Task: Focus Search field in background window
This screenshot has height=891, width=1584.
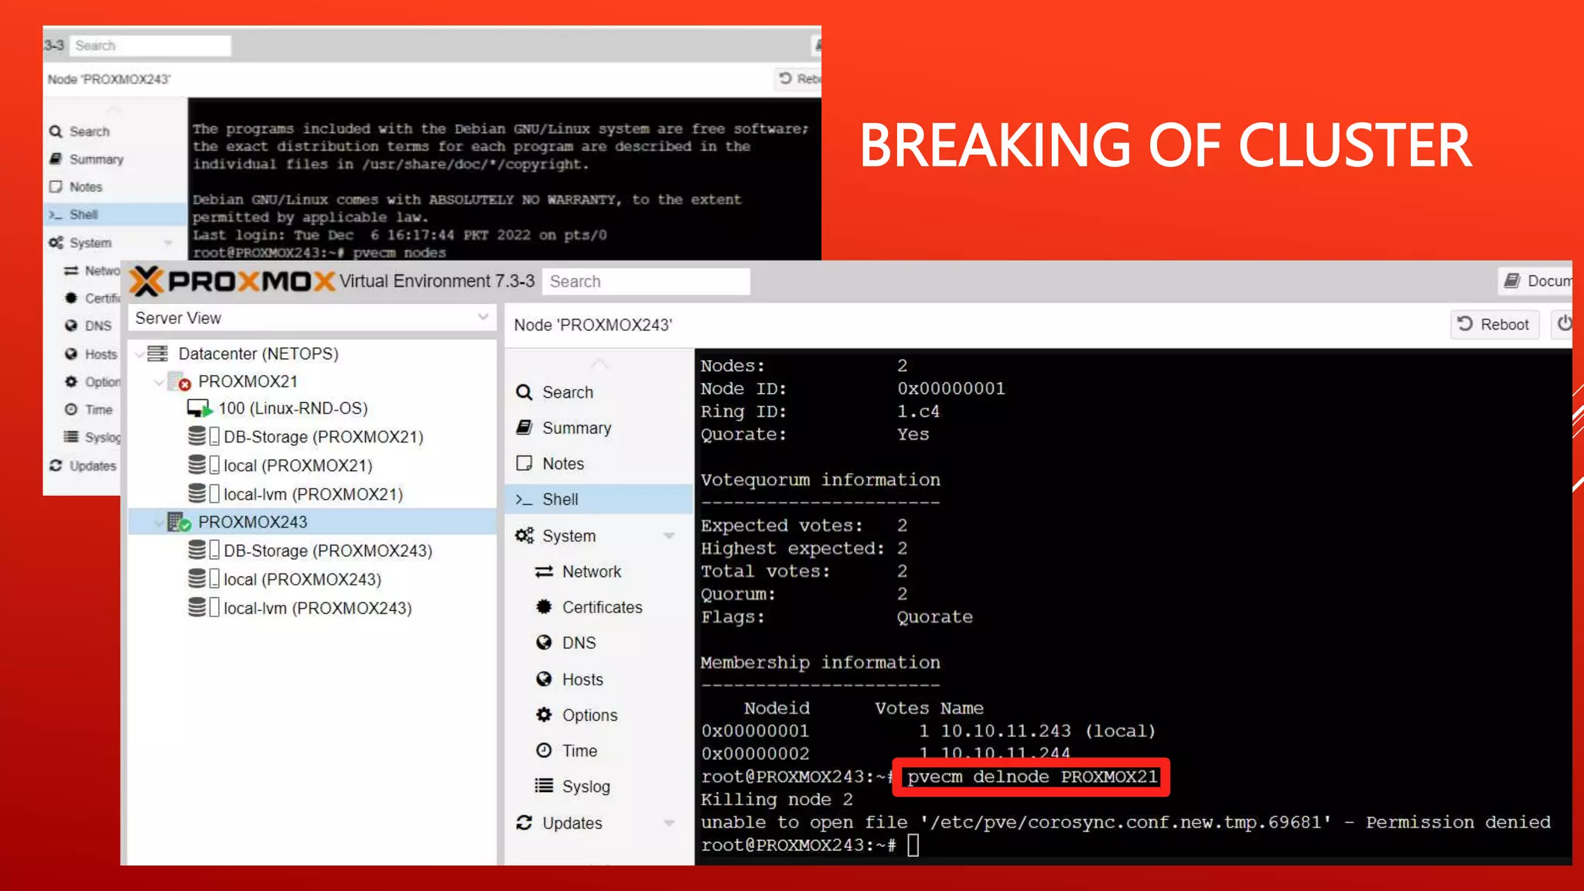Action: (151, 46)
